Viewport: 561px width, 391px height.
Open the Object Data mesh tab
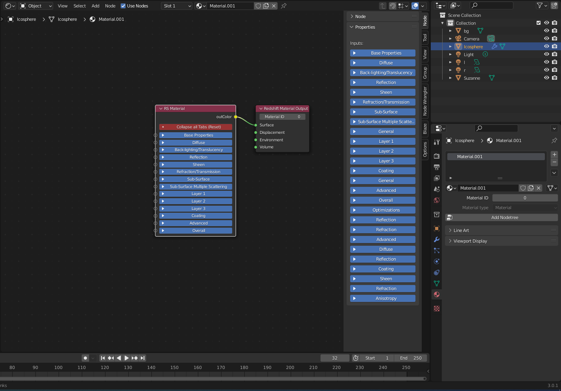[x=437, y=283]
